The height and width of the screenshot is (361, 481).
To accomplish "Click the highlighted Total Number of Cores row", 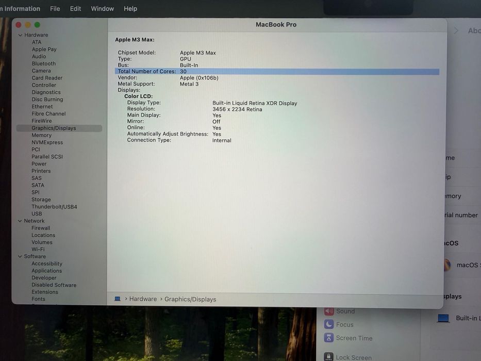I will click(277, 72).
